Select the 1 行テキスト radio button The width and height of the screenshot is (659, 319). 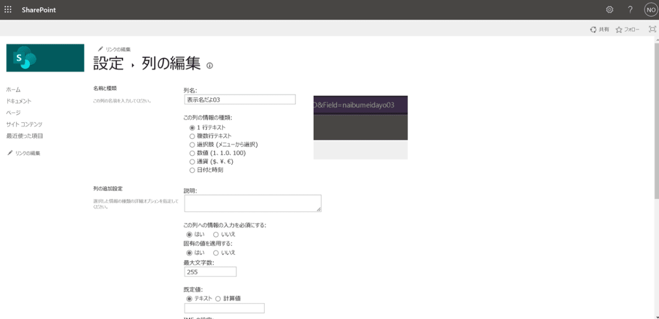pyautogui.click(x=192, y=127)
